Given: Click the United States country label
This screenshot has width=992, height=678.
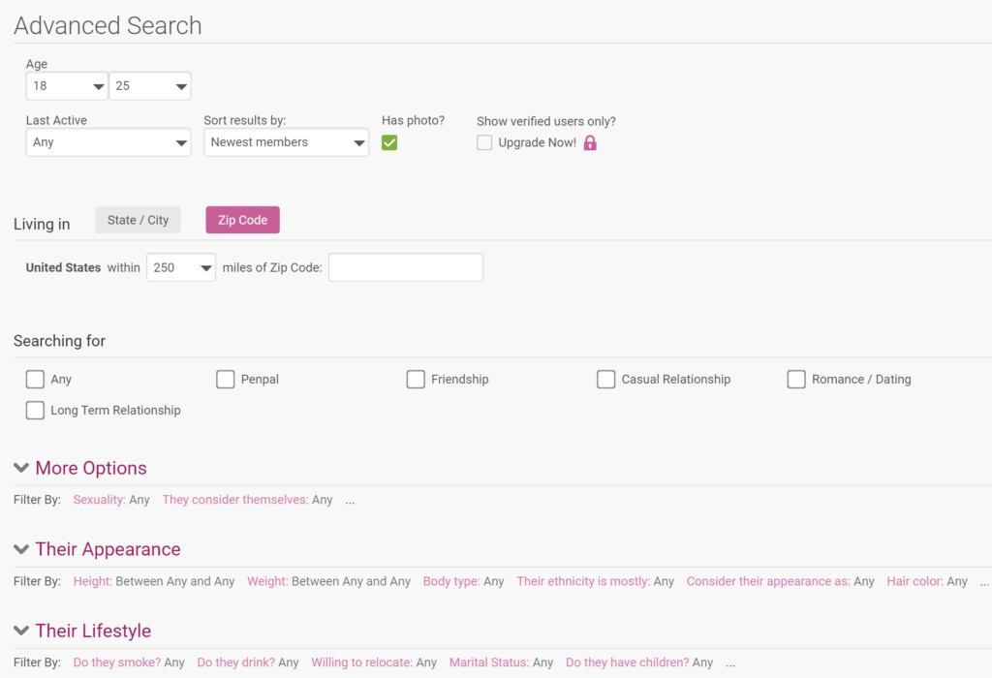Looking at the screenshot, I should [x=63, y=267].
